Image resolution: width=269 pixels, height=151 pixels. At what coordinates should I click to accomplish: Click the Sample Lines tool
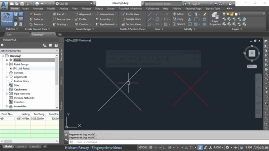click(x=131, y=19)
